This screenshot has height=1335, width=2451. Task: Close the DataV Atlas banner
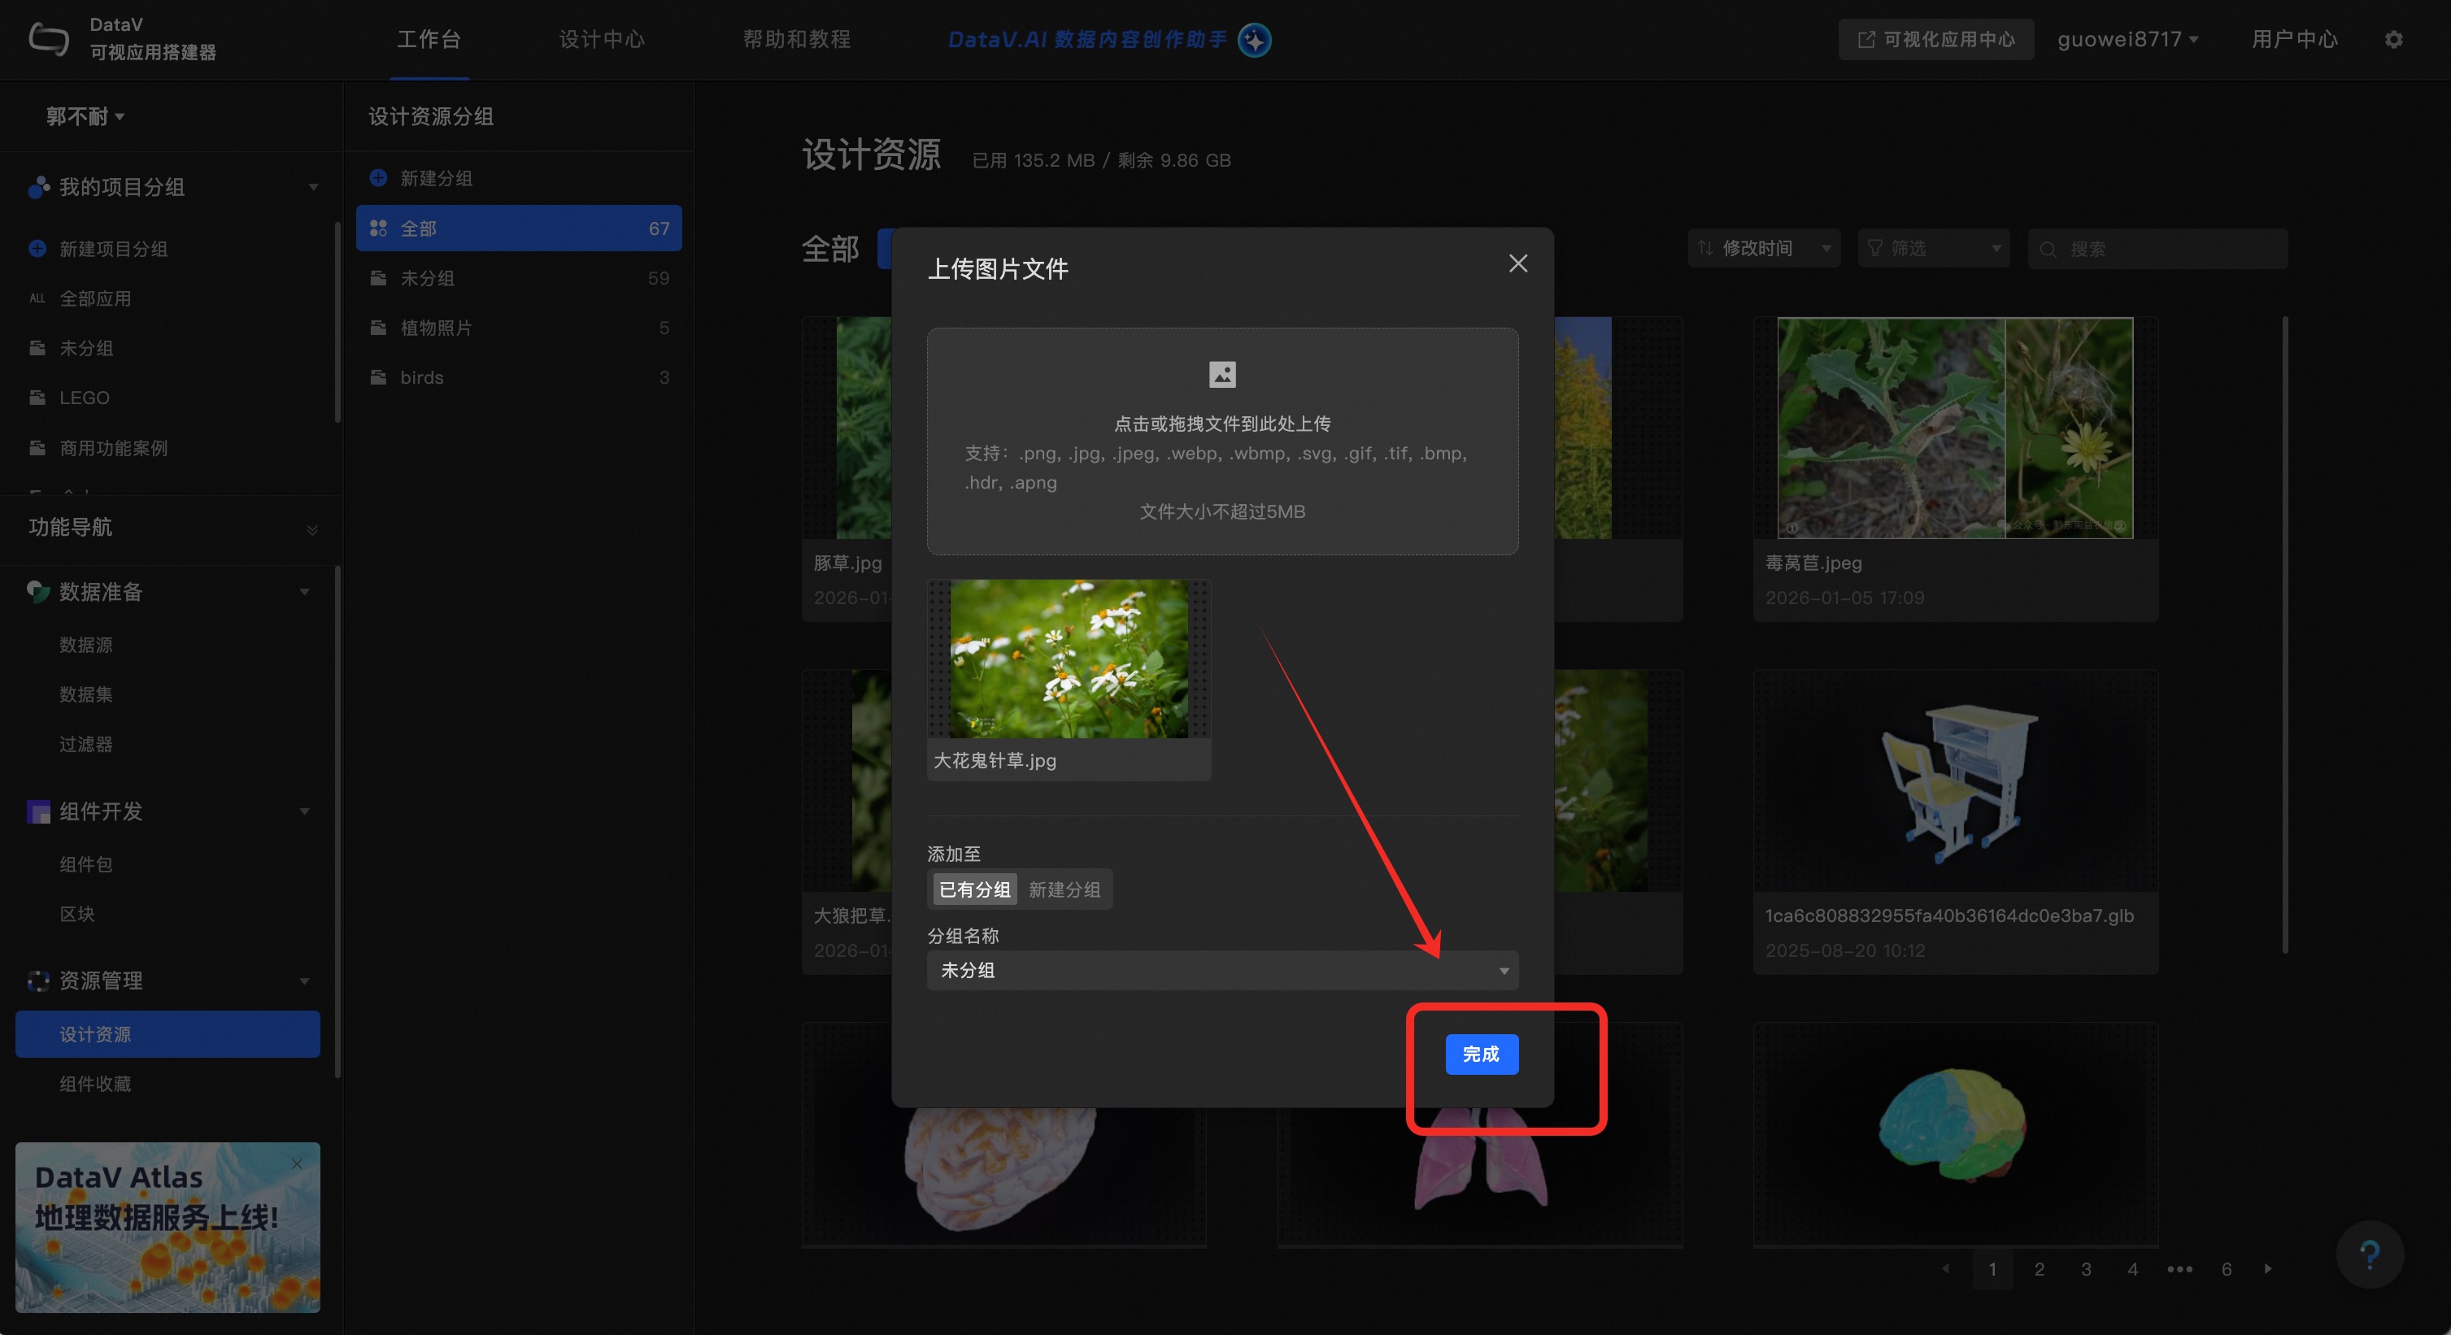[297, 1163]
